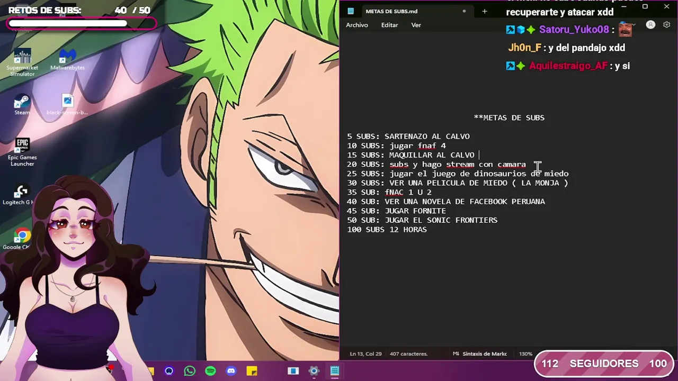The width and height of the screenshot is (678, 381).
Task: Click the 407 caracteres status entry
Action: point(408,353)
